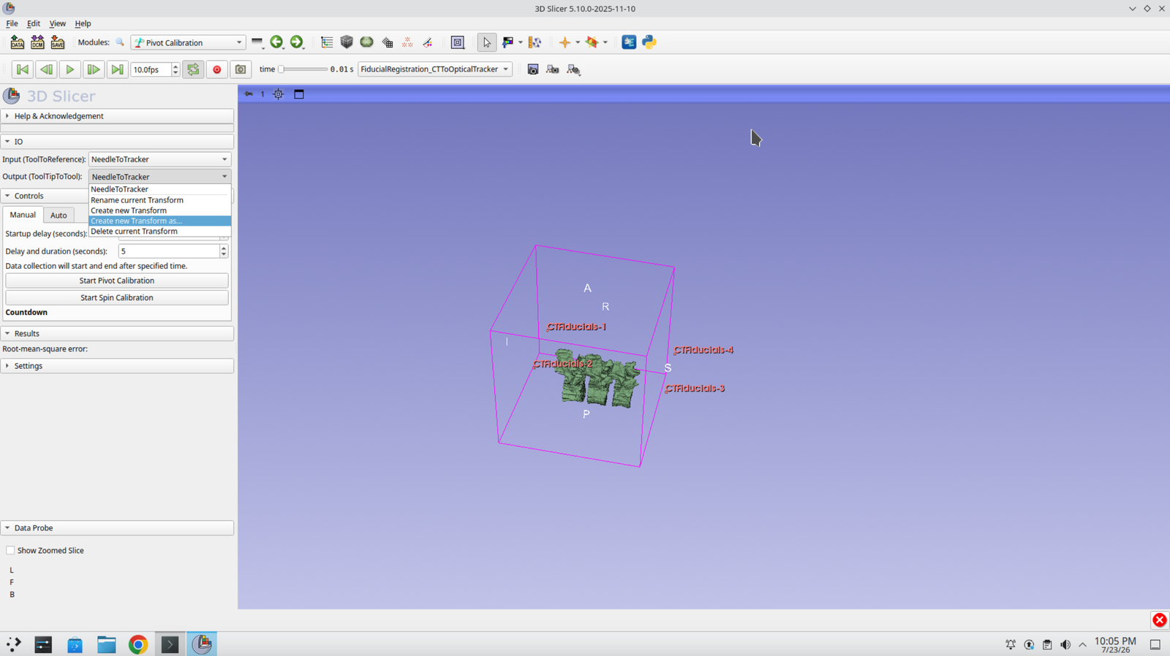Click Start Spin Calibration
Viewport: 1170px width, 656px height.
point(117,298)
